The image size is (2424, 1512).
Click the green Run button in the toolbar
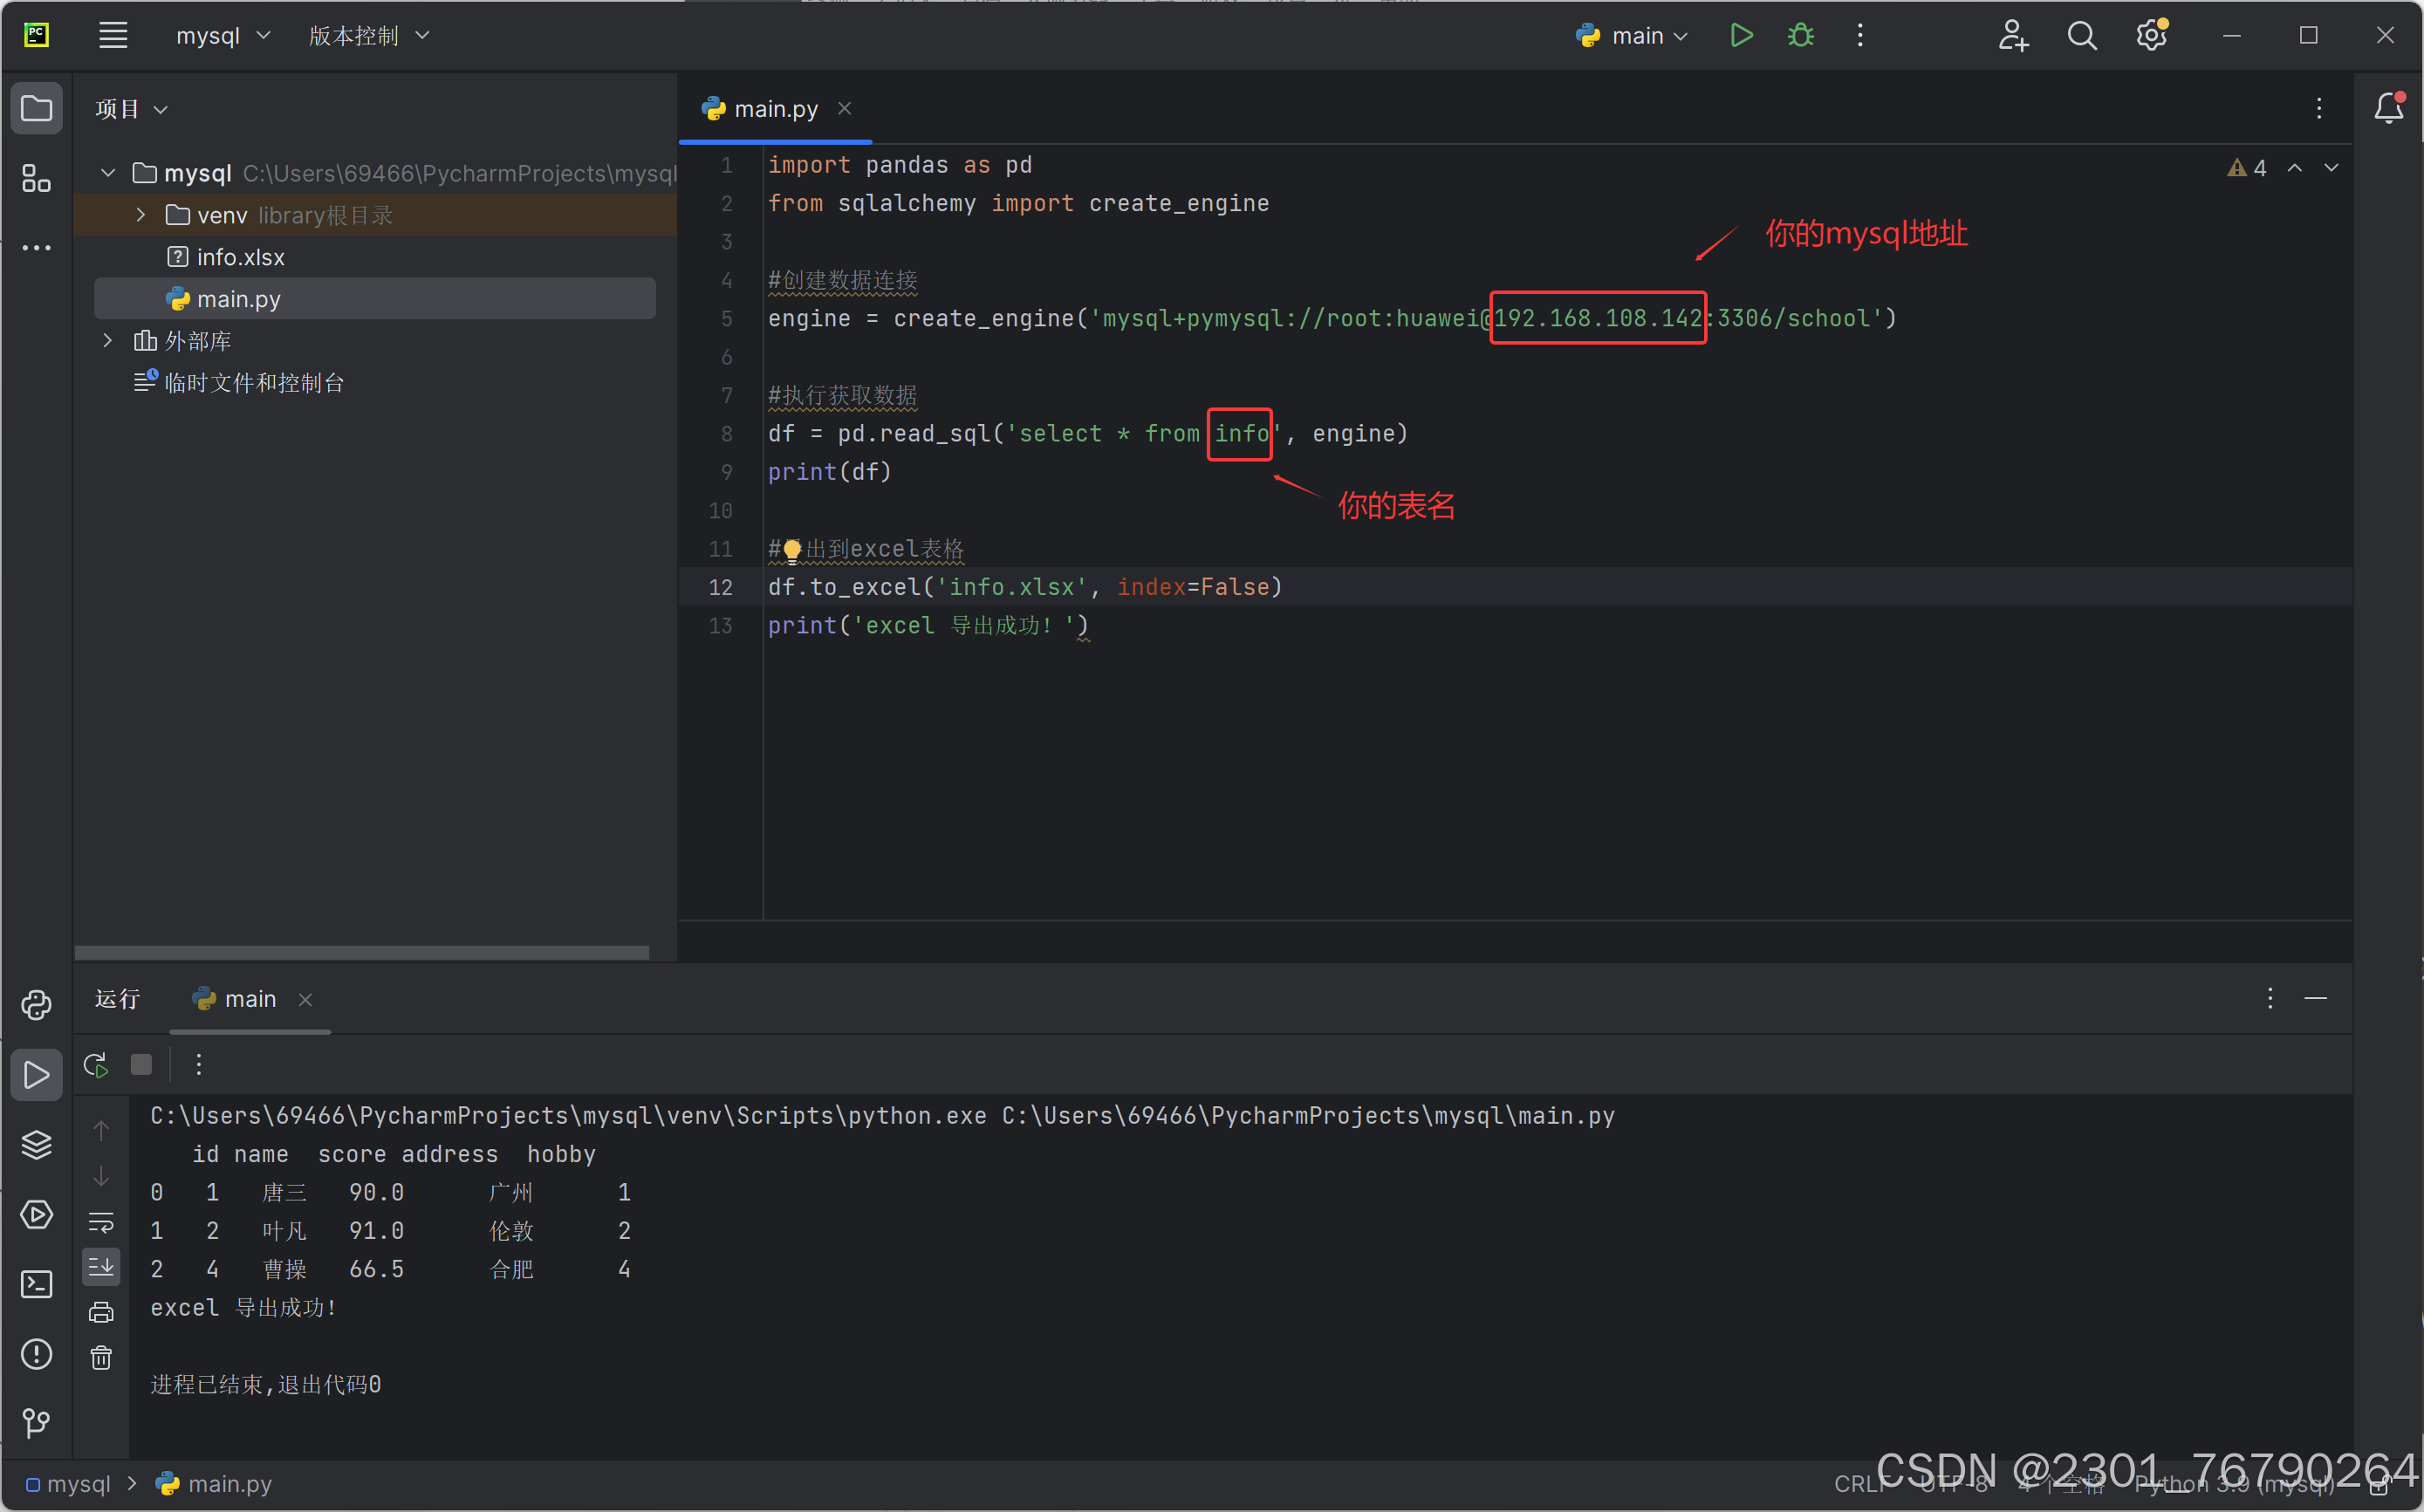(1741, 36)
